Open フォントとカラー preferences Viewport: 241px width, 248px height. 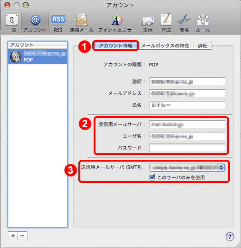(x=117, y=23)
